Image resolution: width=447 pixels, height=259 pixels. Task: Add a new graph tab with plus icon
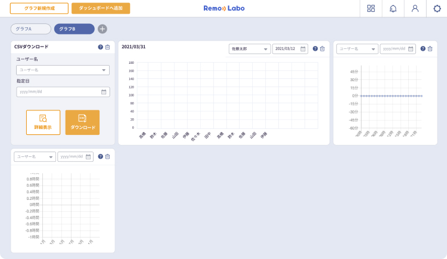(x=103, y=29)
